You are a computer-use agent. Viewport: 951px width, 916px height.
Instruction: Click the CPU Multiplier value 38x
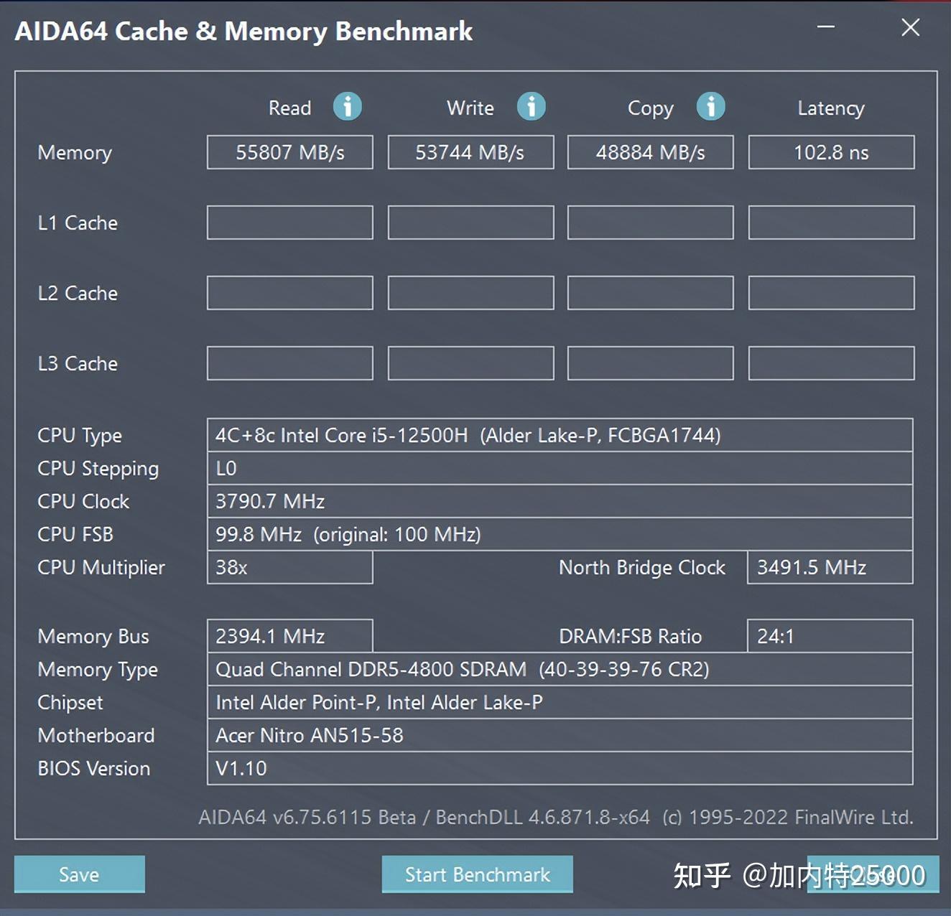point(290,567)
